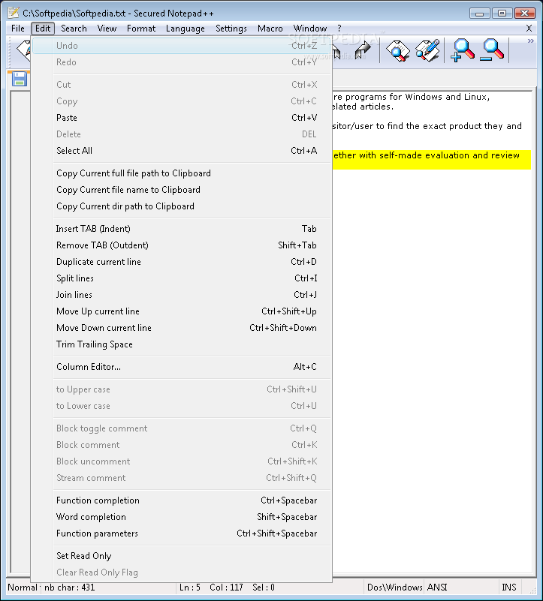
Task: Close the current document with the X
Action: click(x=529, y=29)
